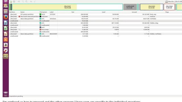Image resolution: width=182 pixels, height=102 pixels.
Task: Open the Install Ubuntu launcher icon
Action: [6, 6]
